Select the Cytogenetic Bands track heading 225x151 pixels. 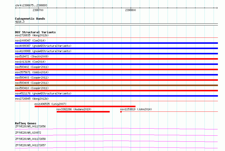pyautogui.click(x=30, y=19)
